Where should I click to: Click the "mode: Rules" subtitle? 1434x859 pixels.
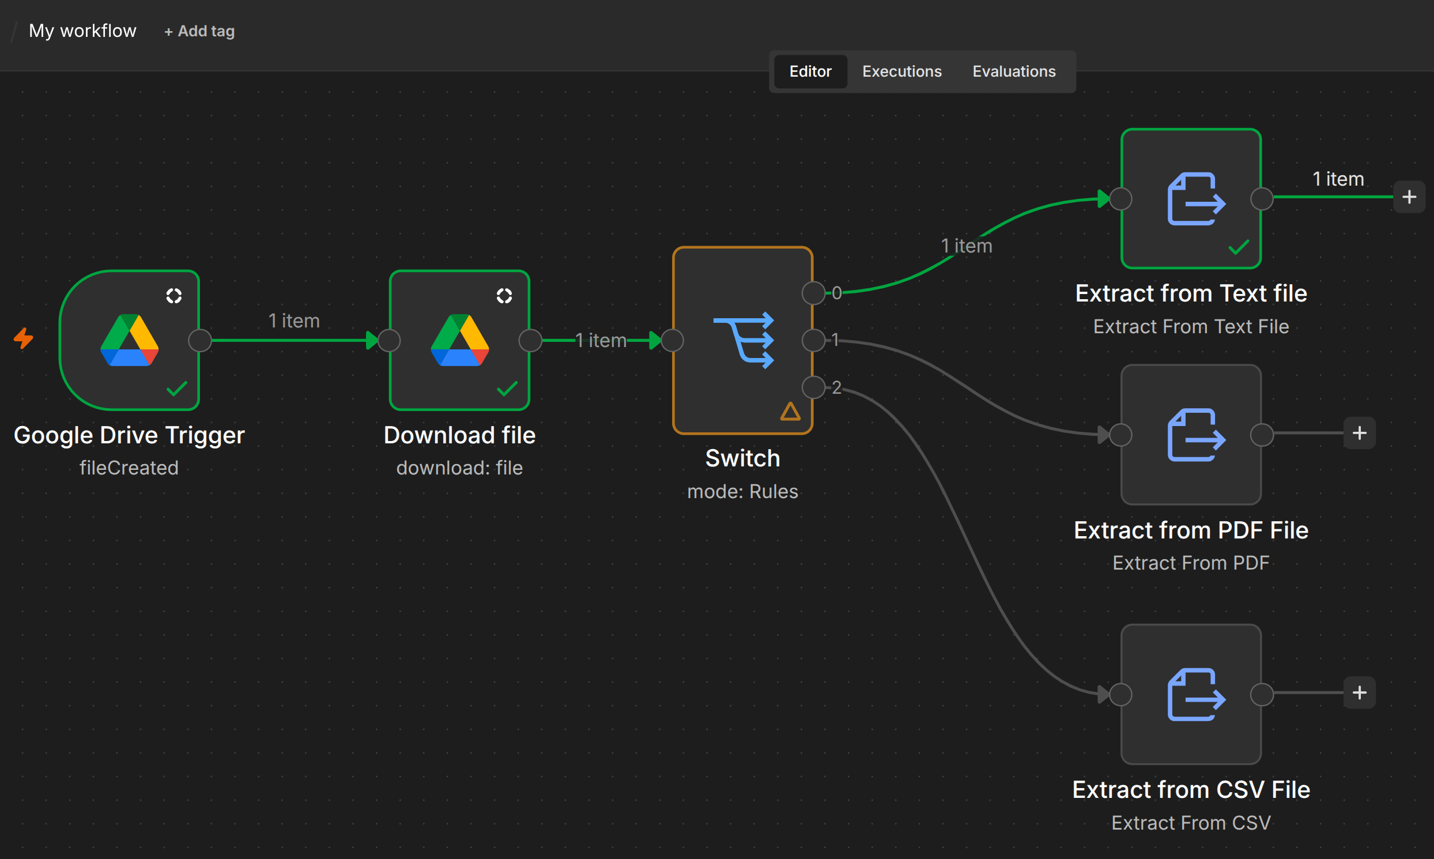point(743,491)
